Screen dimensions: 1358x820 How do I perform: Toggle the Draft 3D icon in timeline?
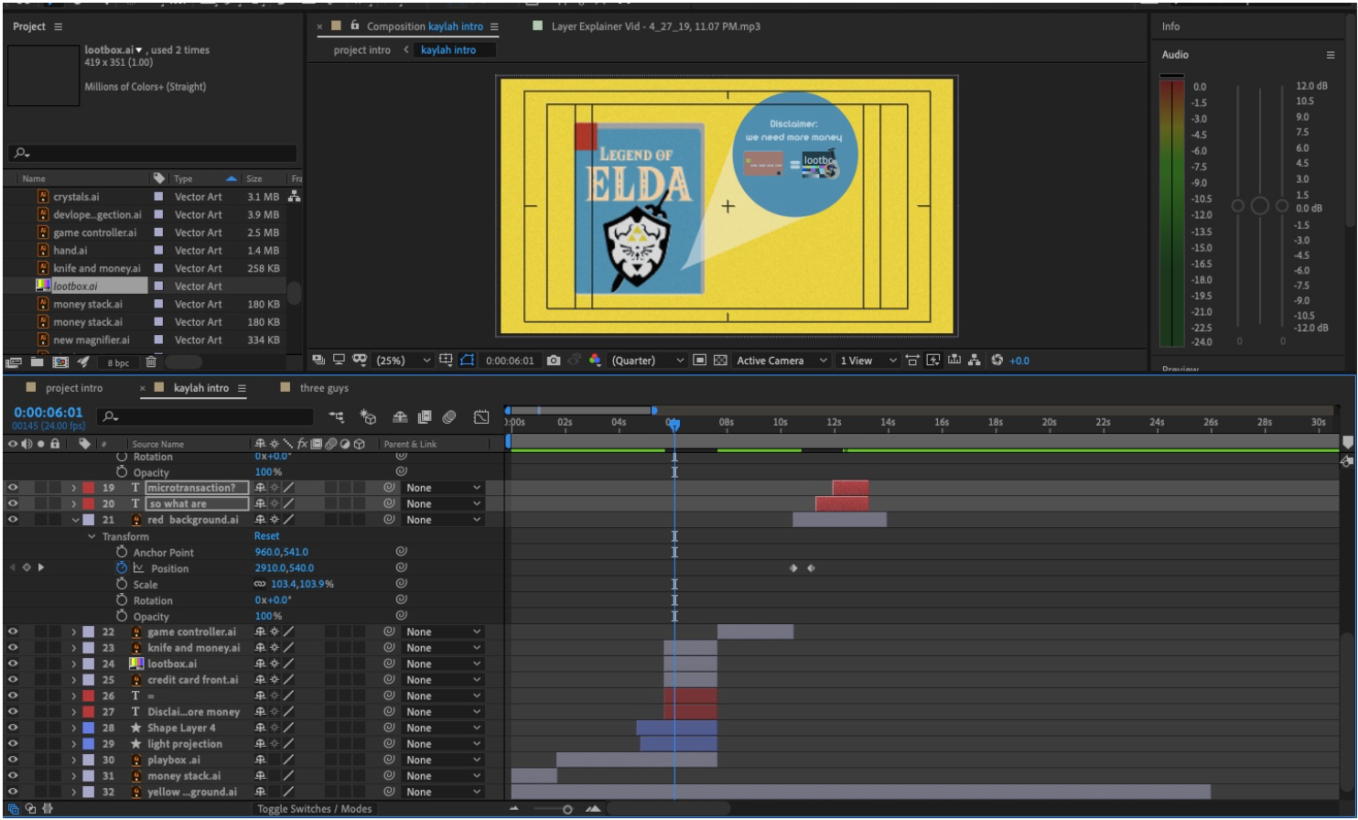369,417
